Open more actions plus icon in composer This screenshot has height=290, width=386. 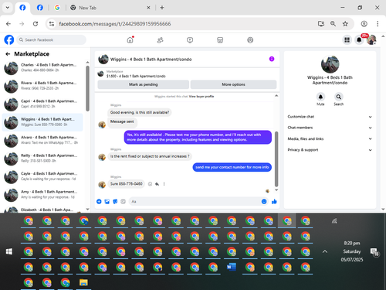[99, 202]
